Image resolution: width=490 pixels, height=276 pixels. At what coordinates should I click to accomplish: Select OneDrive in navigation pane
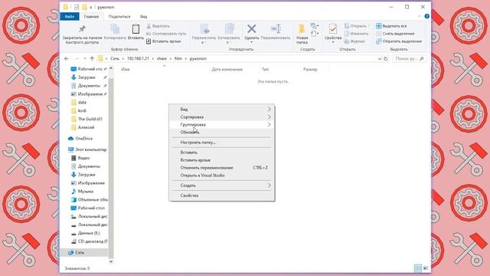point(83,138)
